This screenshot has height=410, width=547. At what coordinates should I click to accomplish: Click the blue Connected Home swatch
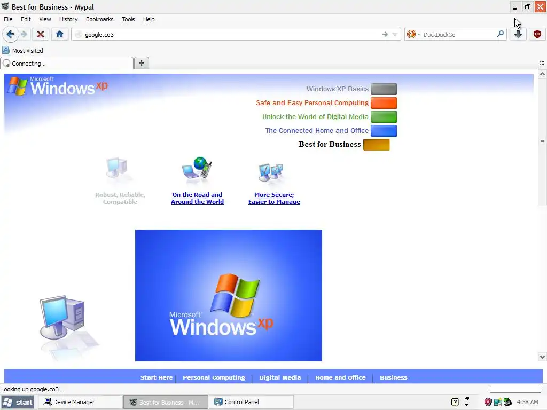(x=384, y=131)
